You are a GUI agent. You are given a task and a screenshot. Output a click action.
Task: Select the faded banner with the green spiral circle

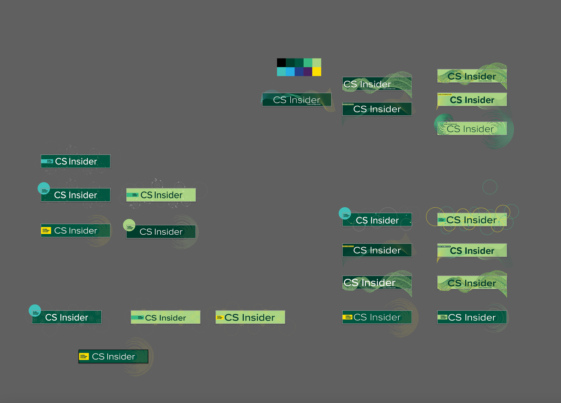[x=472, y=128]
